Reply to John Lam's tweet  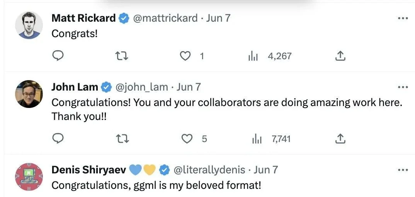pos(58,139)
